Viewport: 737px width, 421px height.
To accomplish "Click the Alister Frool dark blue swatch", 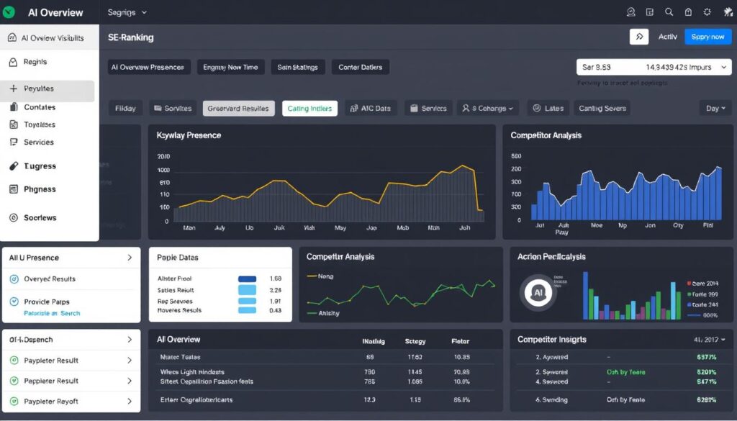I will [x=248, y=279].
